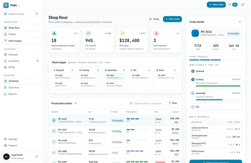This screenshot has width=251, height=163.
Task: Open the PO-3399 card in Done stage
Action: (166, 77)
